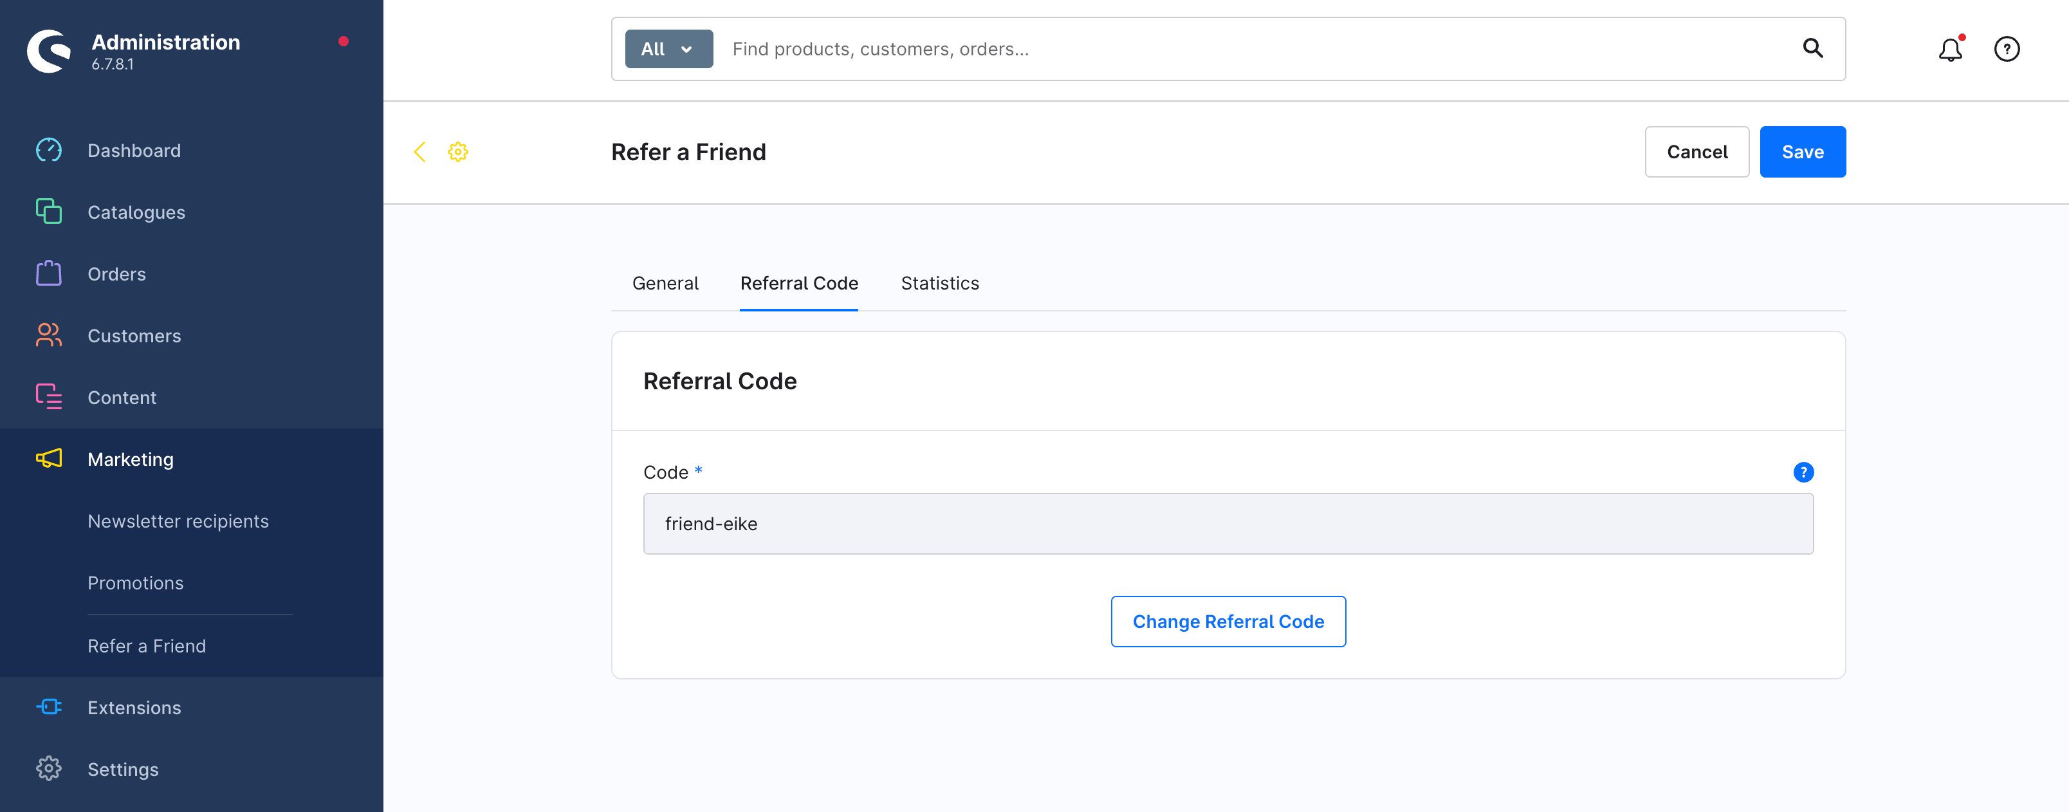Click the Extensions plug icon
This screenshot has height=812, width=2069.
(x=49, y=706)
